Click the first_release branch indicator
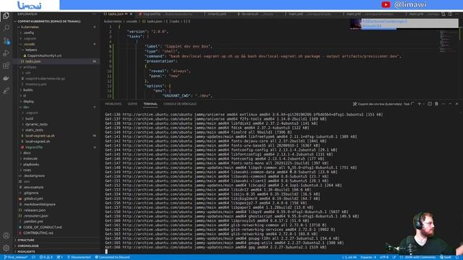 (16, 257)
